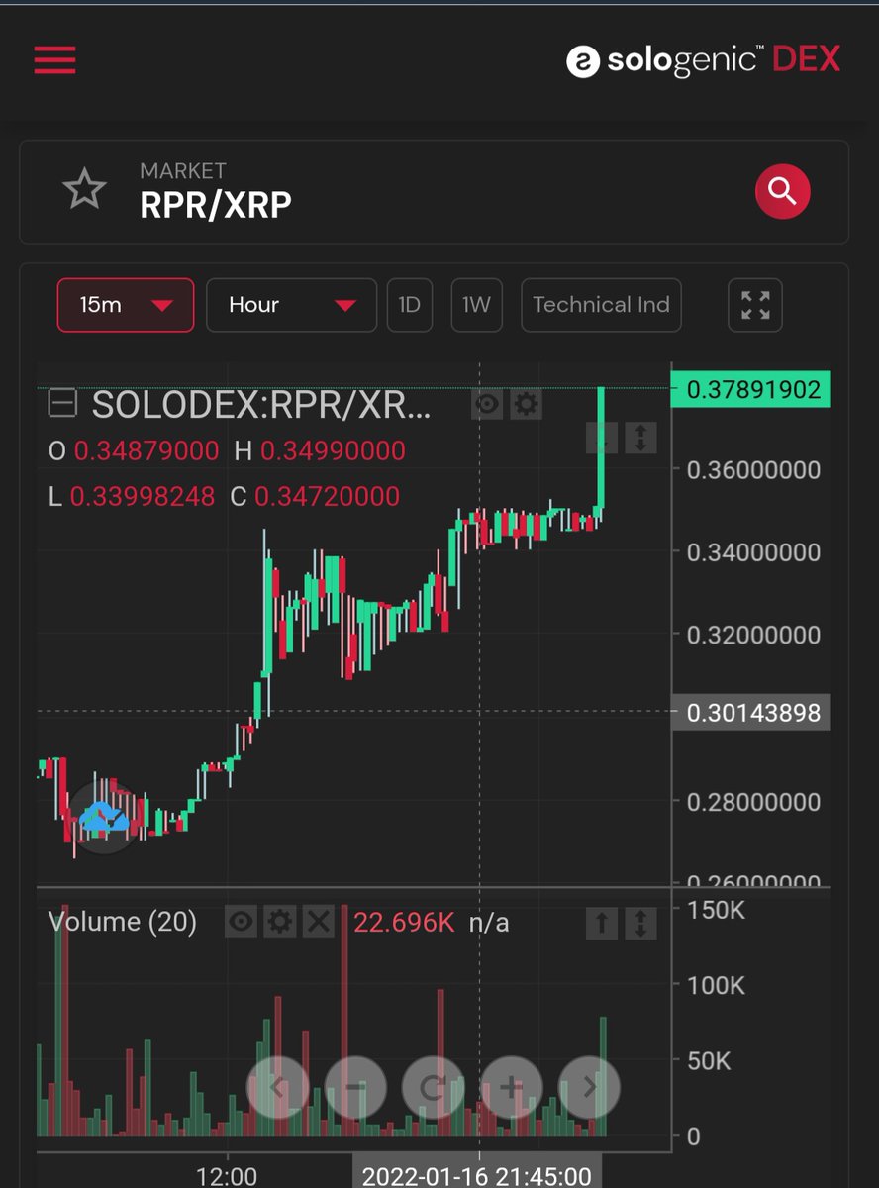Open the Hour interval dropdown
Viewport: 879px width, 1188px height.
tap(290, 305)
